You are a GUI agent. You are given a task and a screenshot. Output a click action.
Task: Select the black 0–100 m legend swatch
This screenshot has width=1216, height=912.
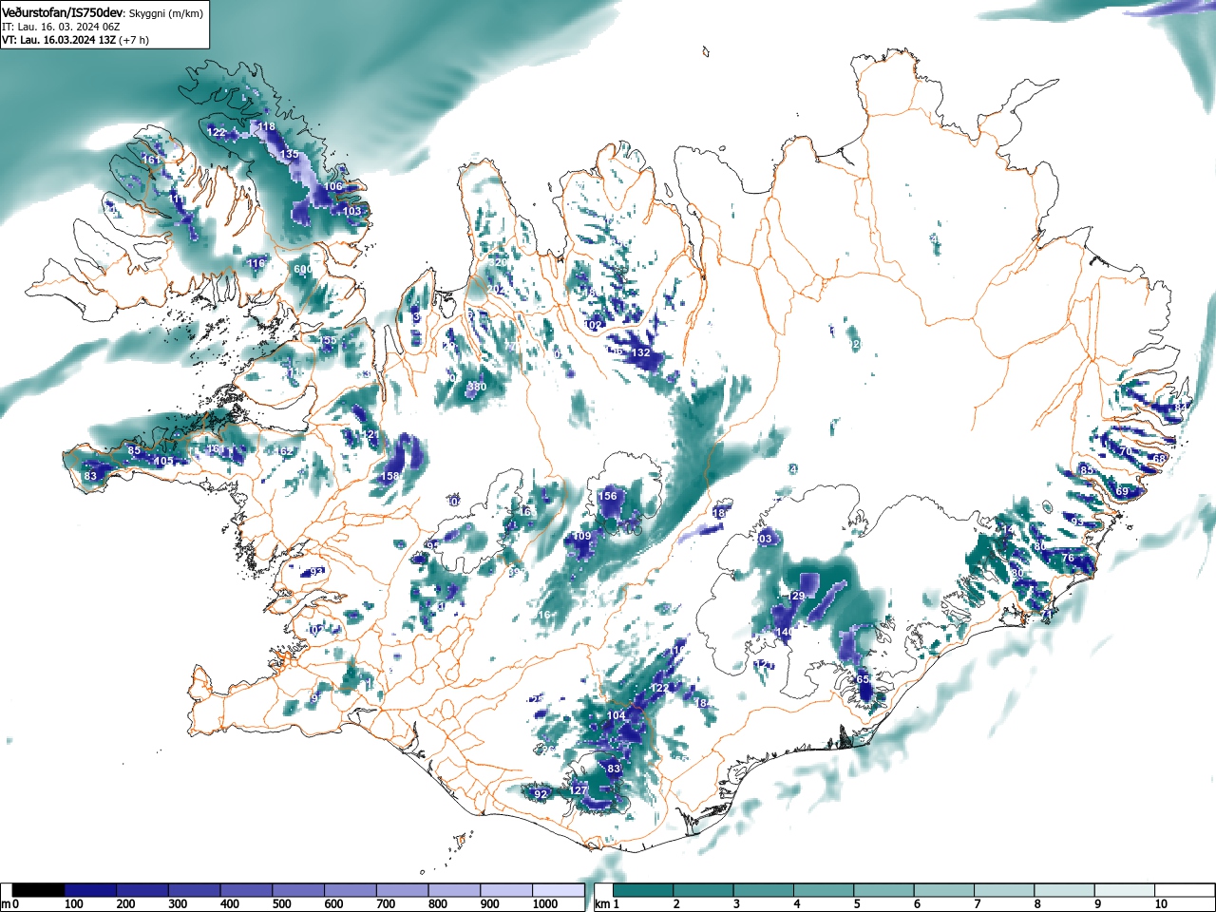(39, 890)
